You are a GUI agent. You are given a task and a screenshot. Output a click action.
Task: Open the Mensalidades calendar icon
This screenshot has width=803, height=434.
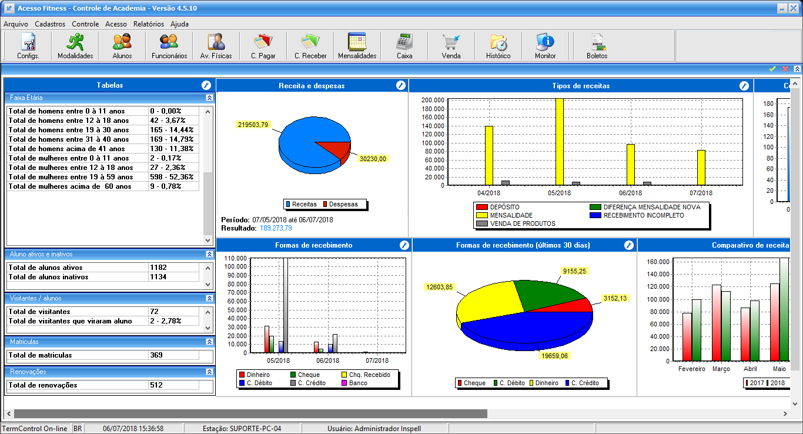[x=357, y=46]
